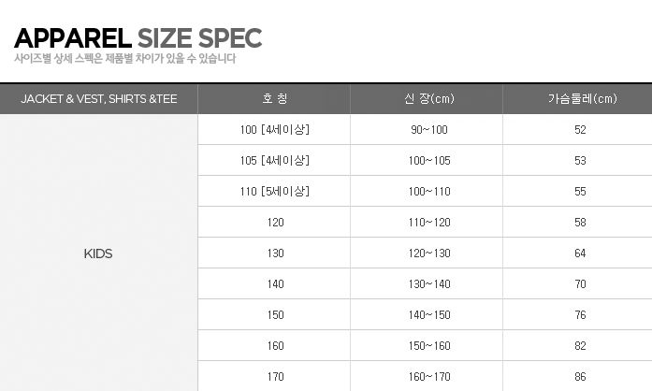Click the 가슴둘레(cm) column header
Image resolution: width=652 pixels, height=391 pixels.
(581, 99)
